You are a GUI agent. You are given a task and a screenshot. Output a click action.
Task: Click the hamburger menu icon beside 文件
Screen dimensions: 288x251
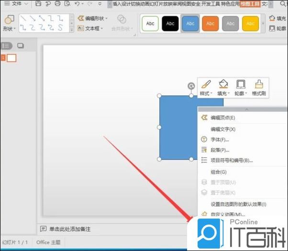coord(7,3)
